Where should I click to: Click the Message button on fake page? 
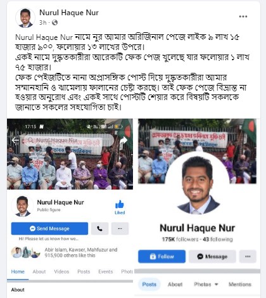[x=212, y=256]
